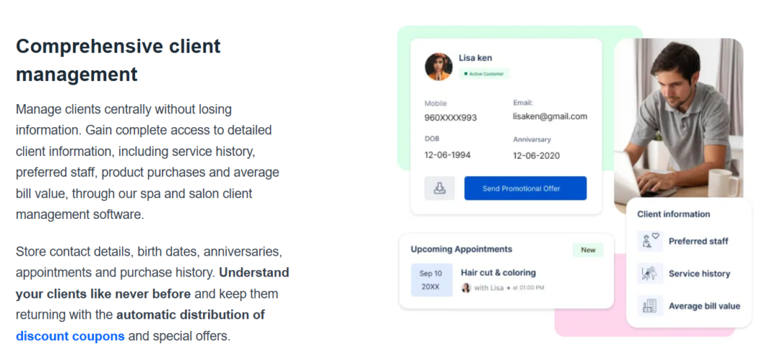The height and width of the screenshot is (359, 775).
Task: Click the download icon button
Action: click(x=439, y=188)
